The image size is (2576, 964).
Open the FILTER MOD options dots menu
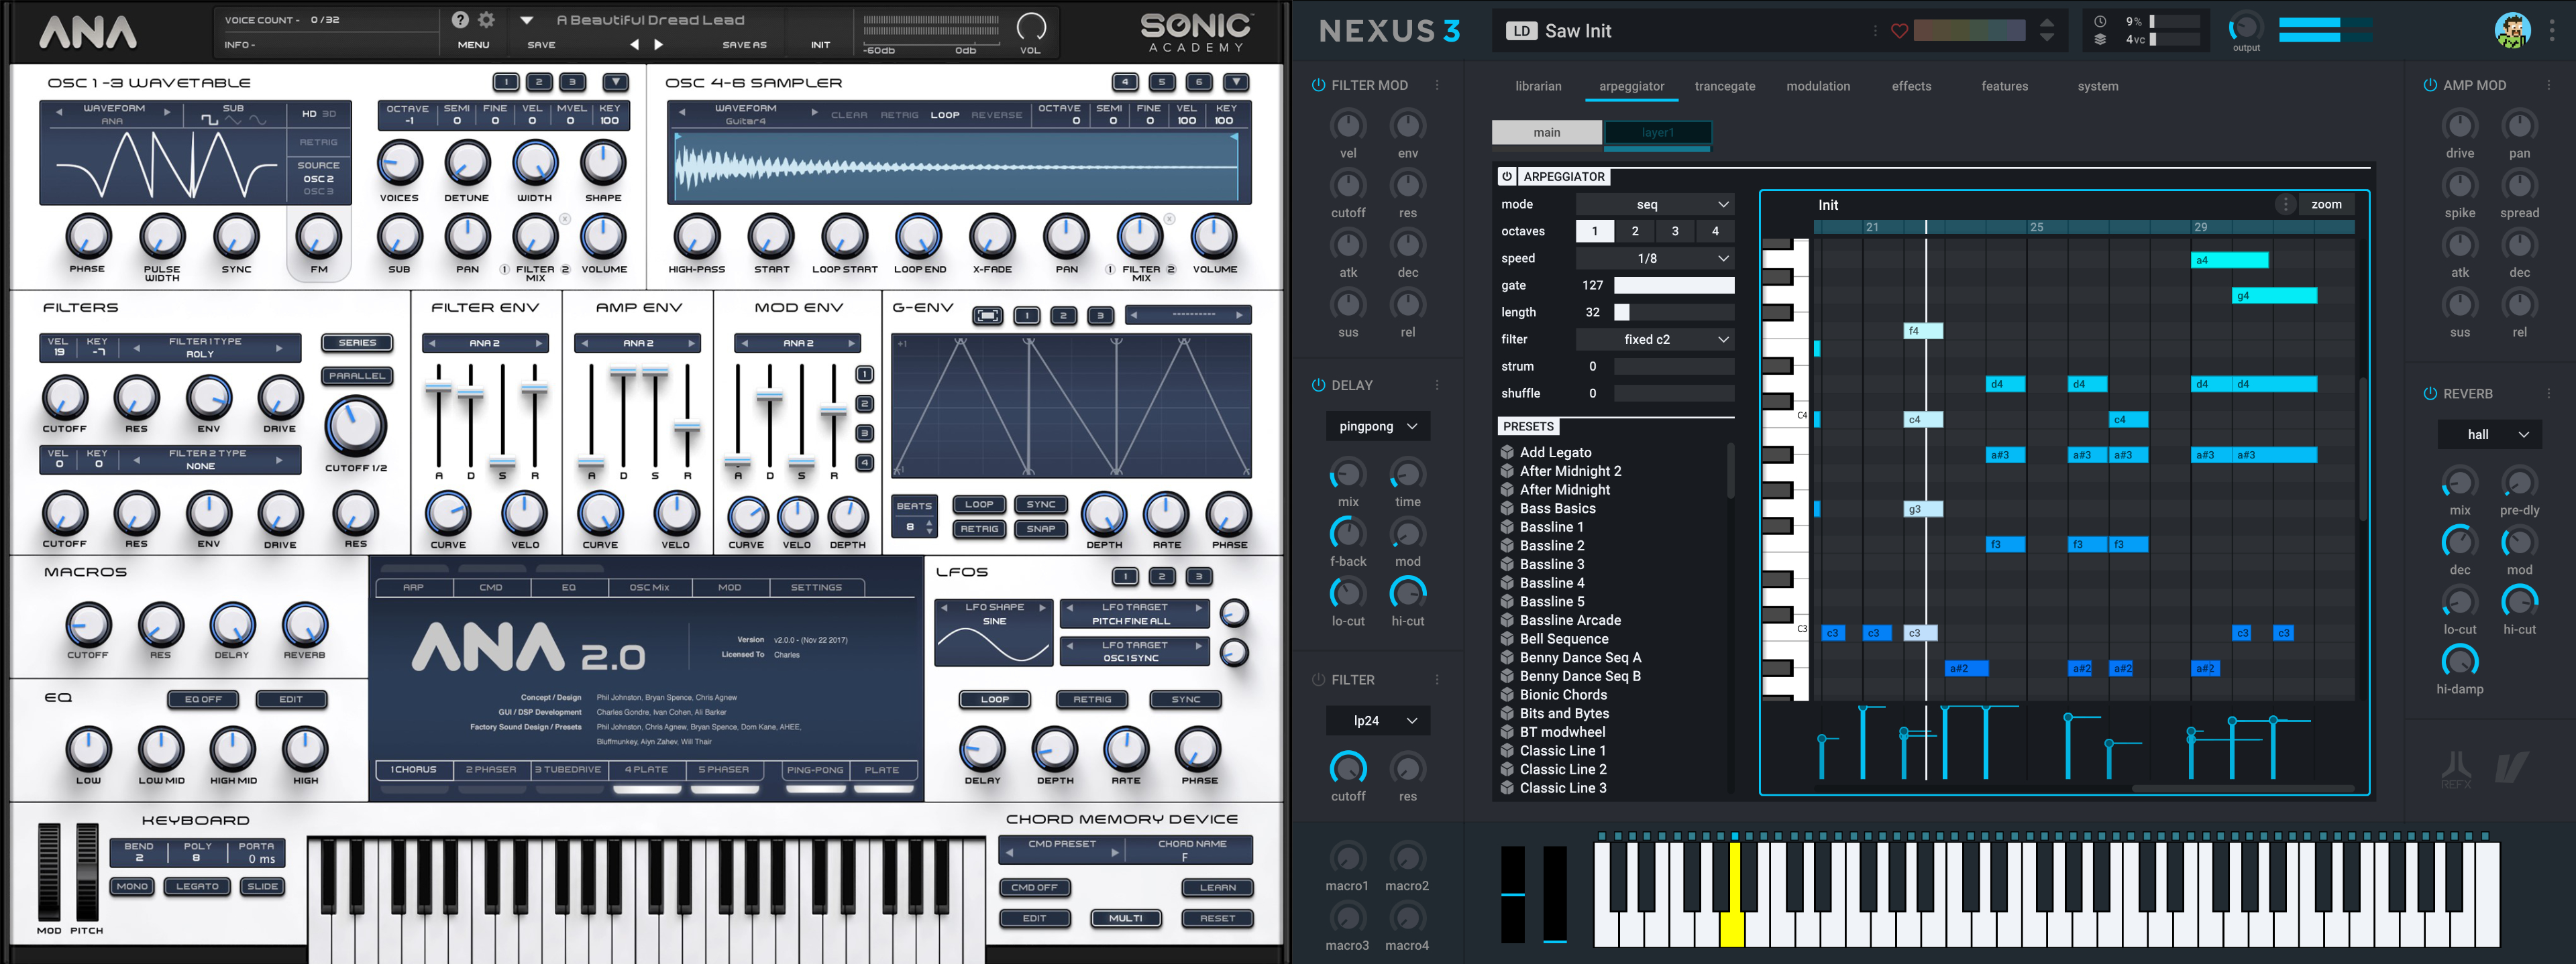coord(1437,86)
